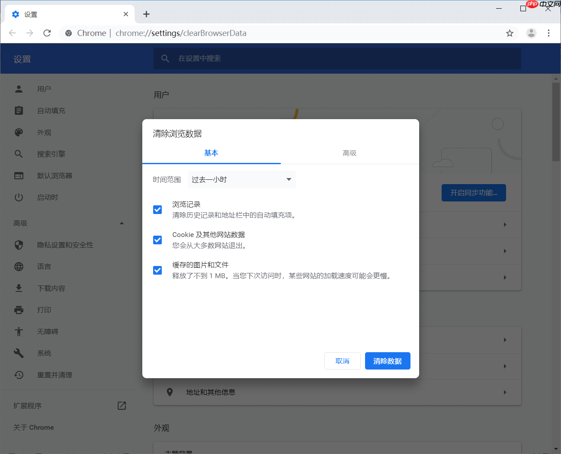Click the 清除数据 button

coord(388,361)
